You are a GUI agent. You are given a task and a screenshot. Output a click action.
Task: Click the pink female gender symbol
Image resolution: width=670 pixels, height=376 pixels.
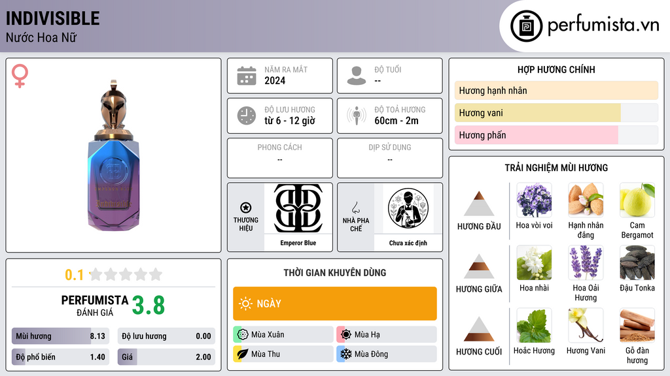20,76
